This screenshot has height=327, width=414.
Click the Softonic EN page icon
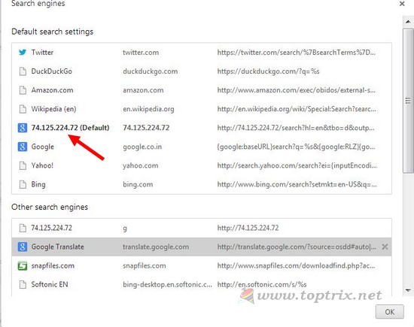pyautogui.click(x=23, y=285)
